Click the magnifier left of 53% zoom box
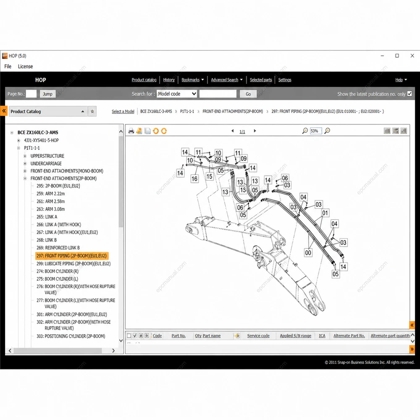The height and width of the screenshot is (420, 420). tap(305, 131)
